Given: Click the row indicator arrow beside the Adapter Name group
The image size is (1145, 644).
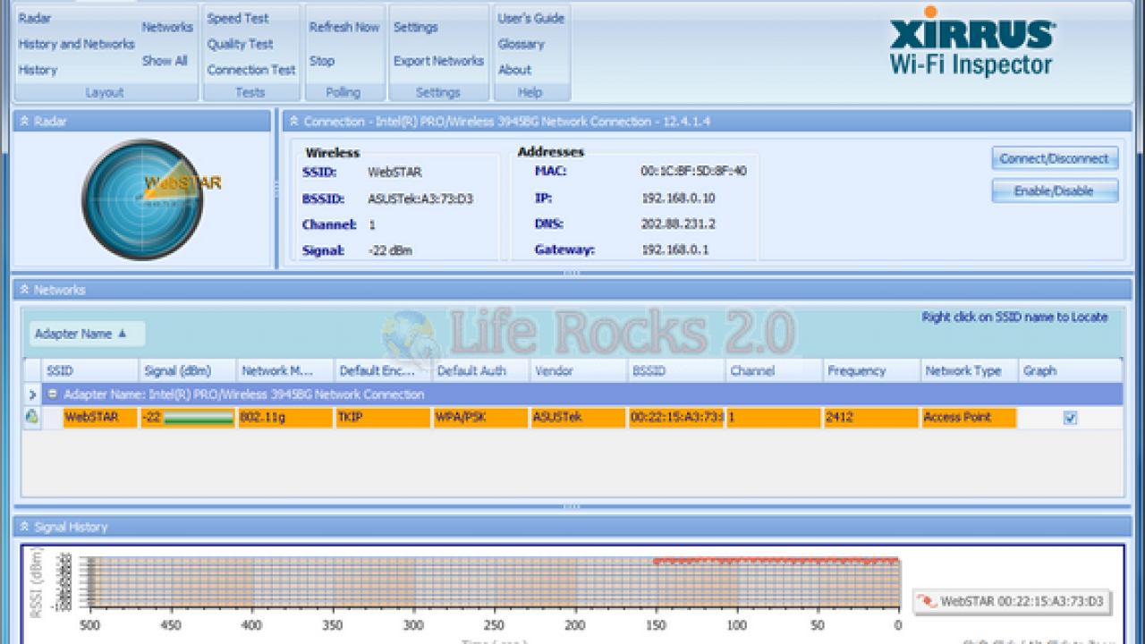Looking at the screenshot, I should tap(32, 394).
